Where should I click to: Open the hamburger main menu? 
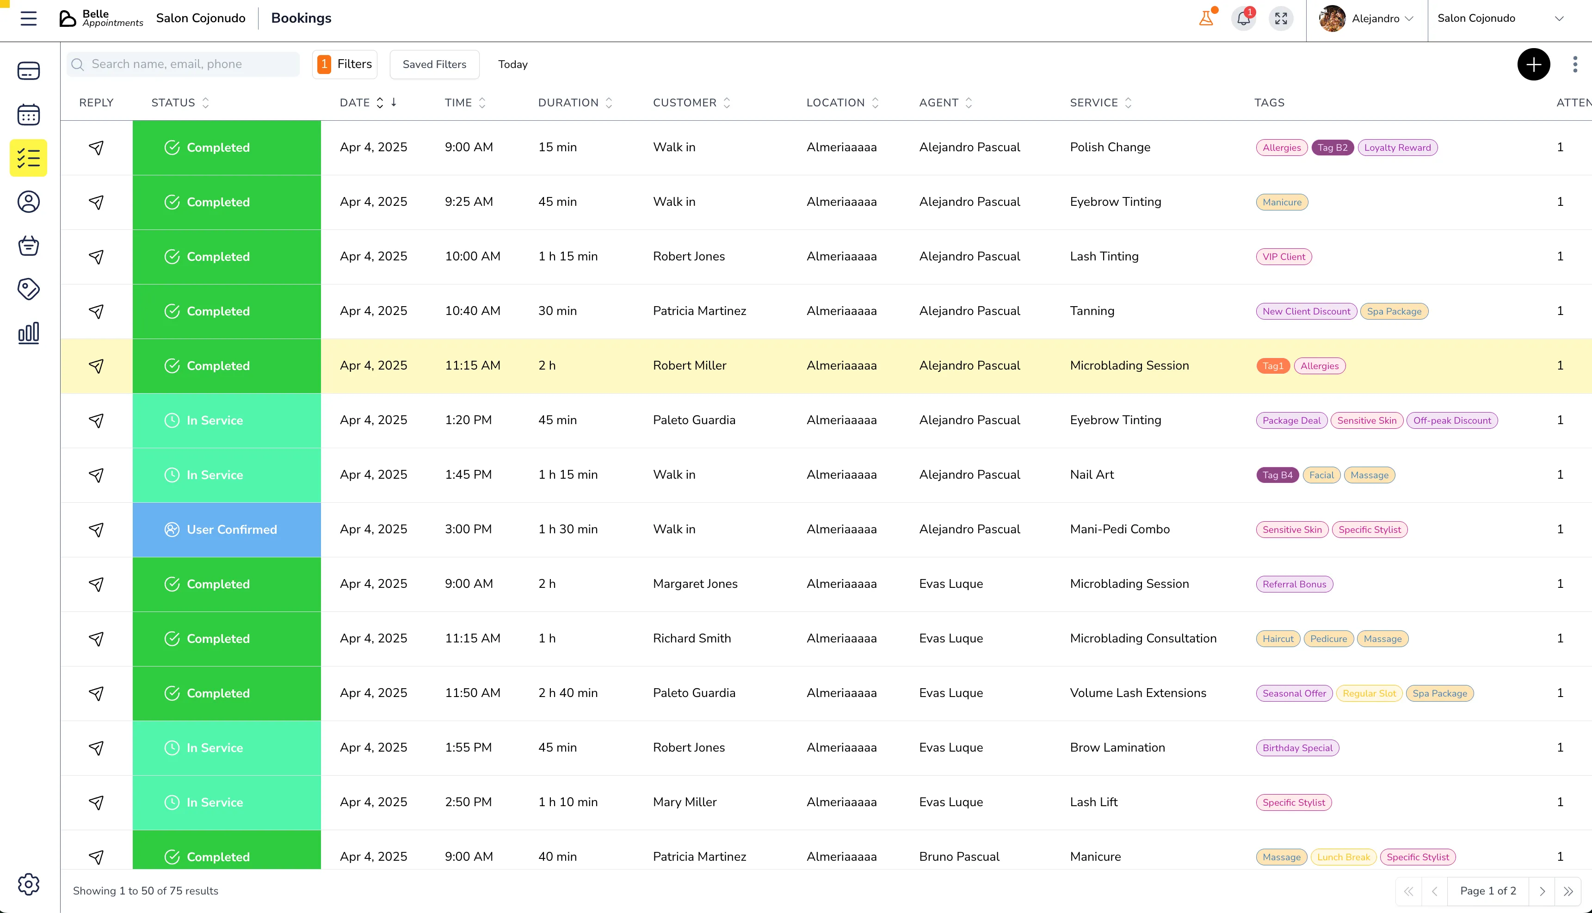[x=28, y=18]
